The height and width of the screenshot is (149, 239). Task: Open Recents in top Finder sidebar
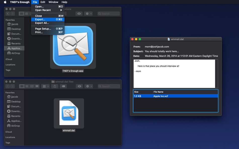14,43
